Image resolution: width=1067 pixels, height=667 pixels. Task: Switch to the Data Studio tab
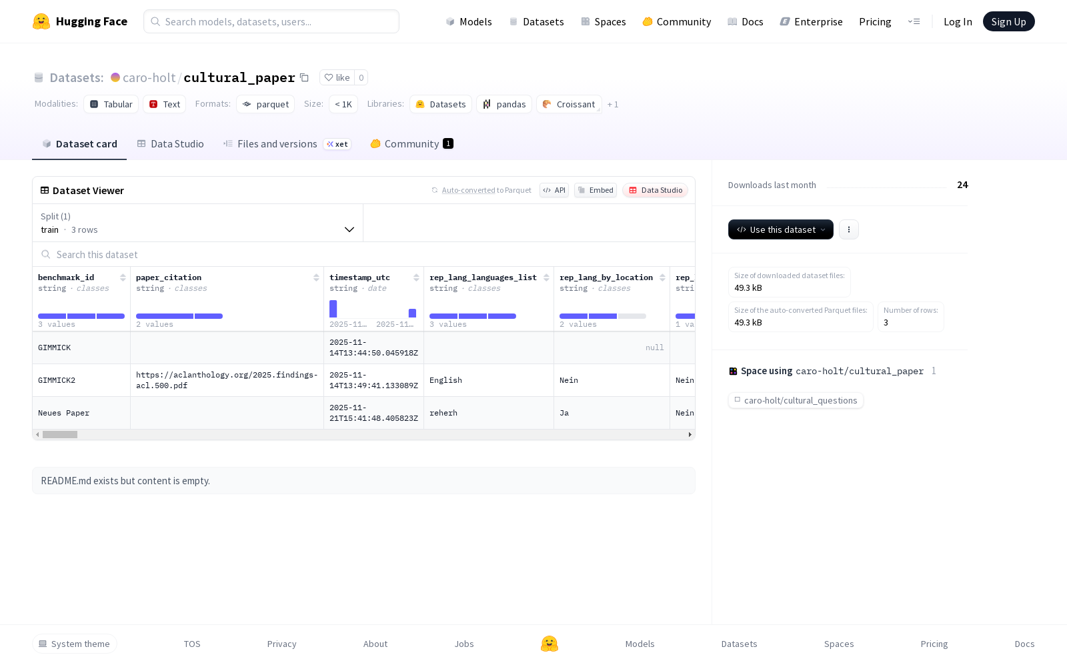tap(171, 143)
